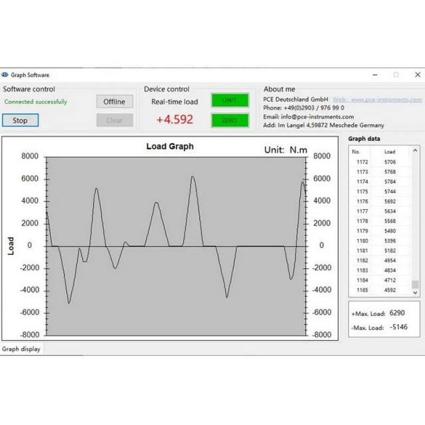This screenshot has height=425, width=425.
Task: Select row 1173 with load 5768
Action: pos(380,172)
